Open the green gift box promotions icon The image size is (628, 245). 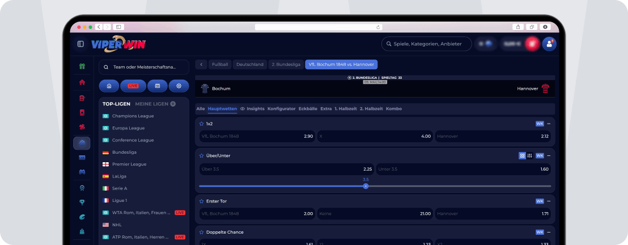82,66
